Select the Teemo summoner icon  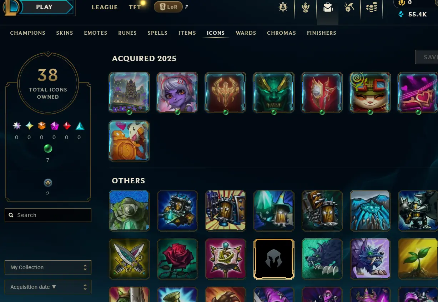click(x=370, y=93)
